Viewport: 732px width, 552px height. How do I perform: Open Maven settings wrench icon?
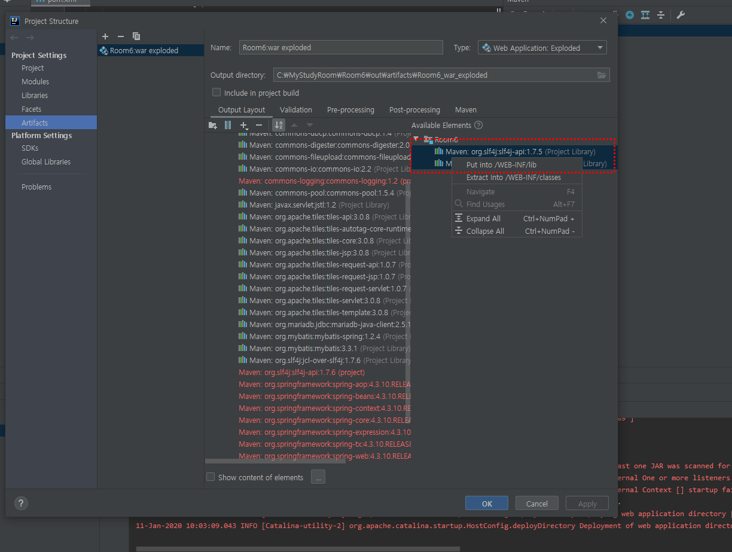click(681, 15)
